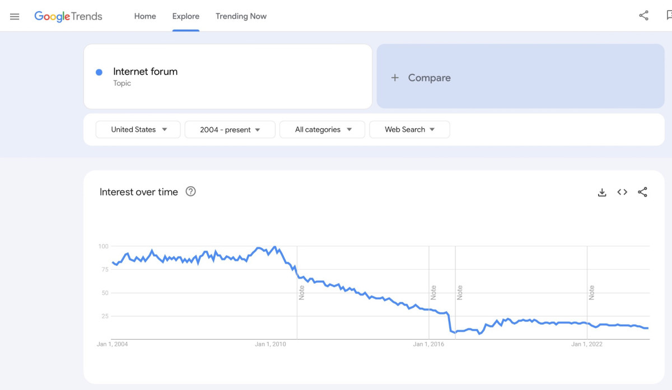Expand the All categories dropdown
Screen dimensions: 672x390
click(x=323, y=129)
